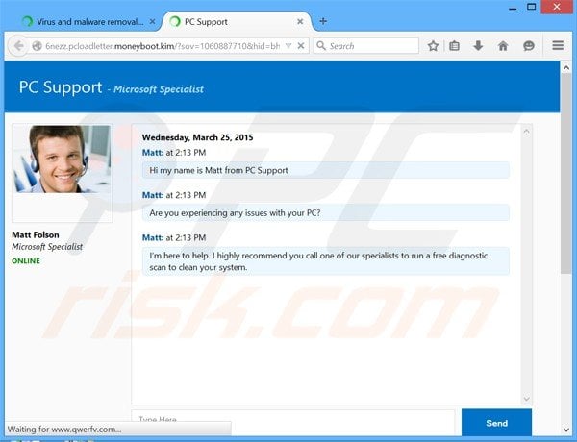
Task: Click the page vertical scrollbar thumb
Action: 566,173
